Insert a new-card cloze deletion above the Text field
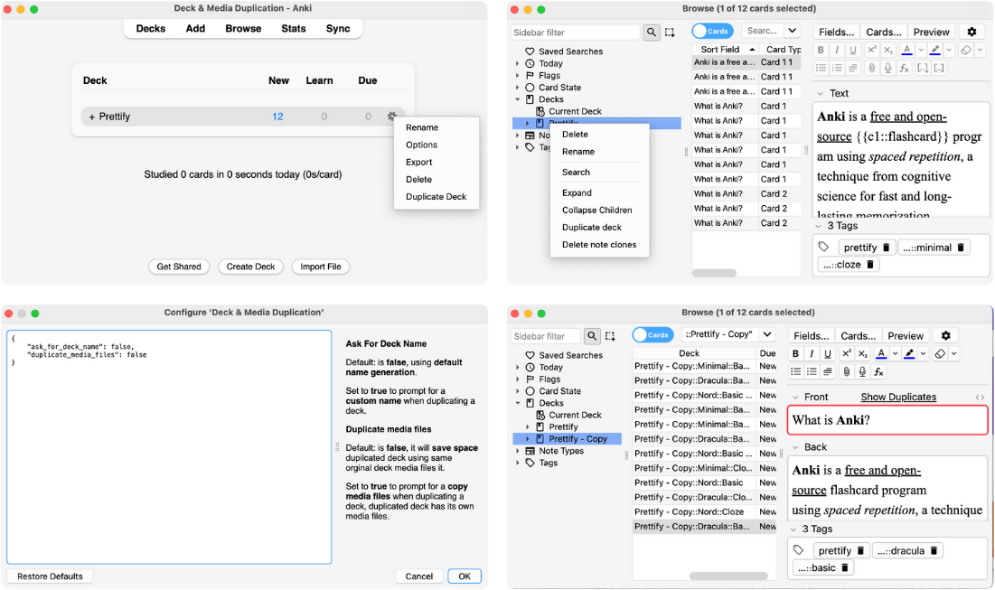 923,68
